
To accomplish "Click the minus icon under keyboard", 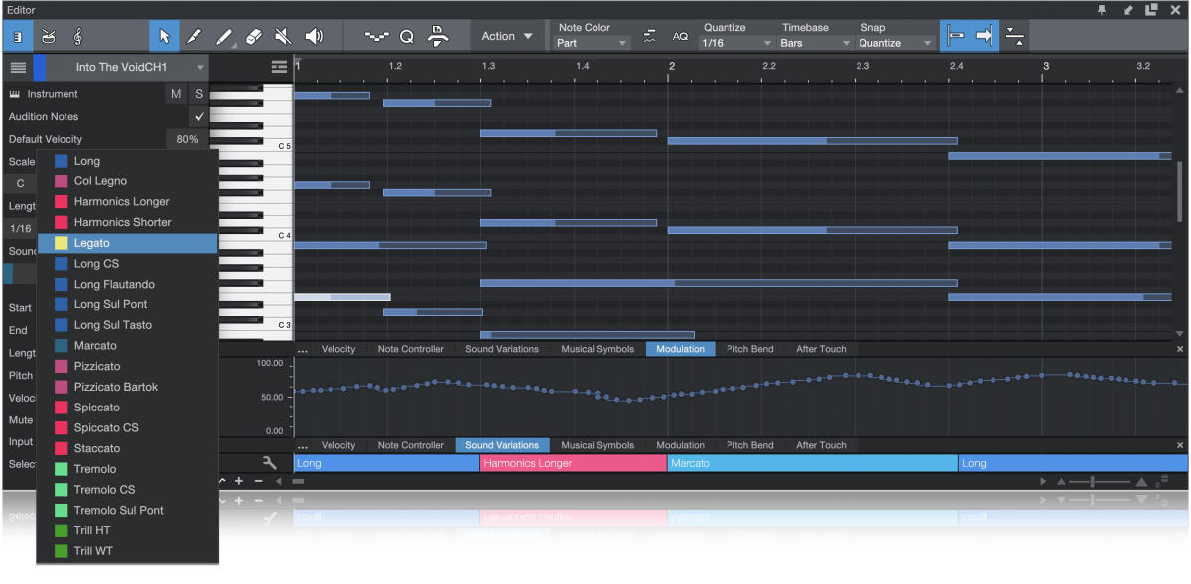I will pyautogui.click(x=258, y=481).
